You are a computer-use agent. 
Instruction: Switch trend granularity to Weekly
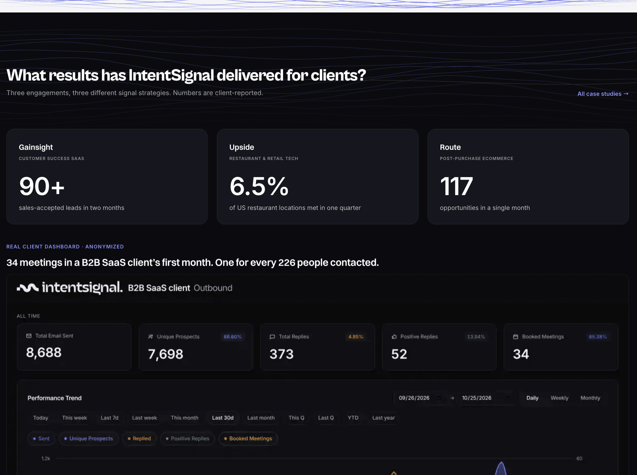559,398
